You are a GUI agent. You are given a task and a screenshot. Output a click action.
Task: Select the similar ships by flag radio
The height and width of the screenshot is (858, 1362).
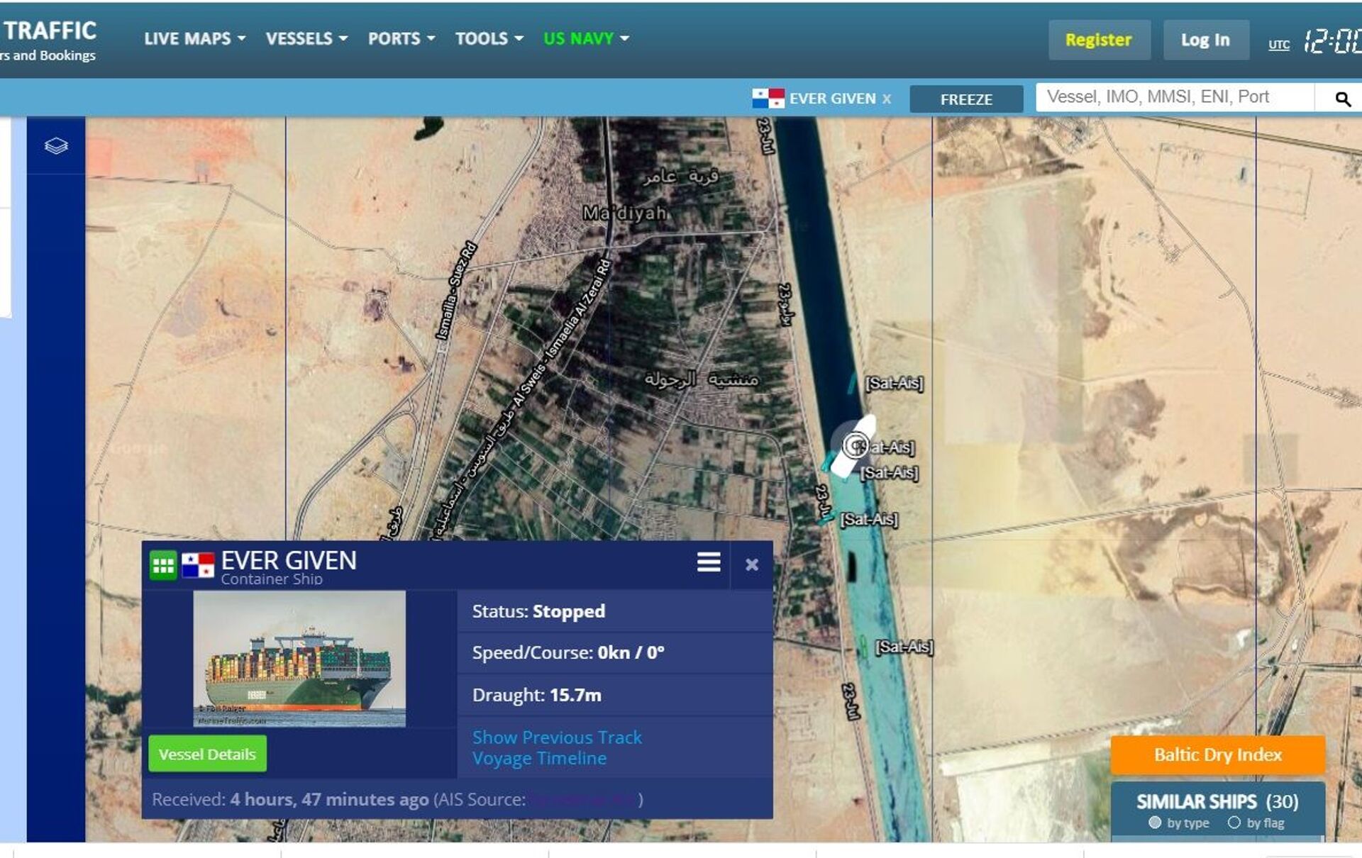coord(1234,823)
